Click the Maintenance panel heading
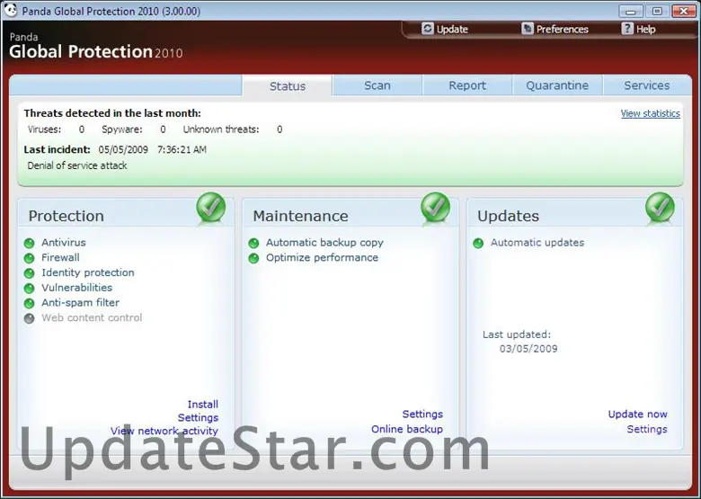701x499 pixels. (x=300, y=216)
